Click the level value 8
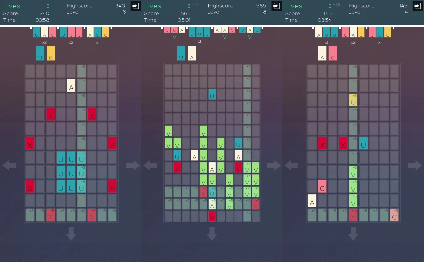 (x=265, y=12)
